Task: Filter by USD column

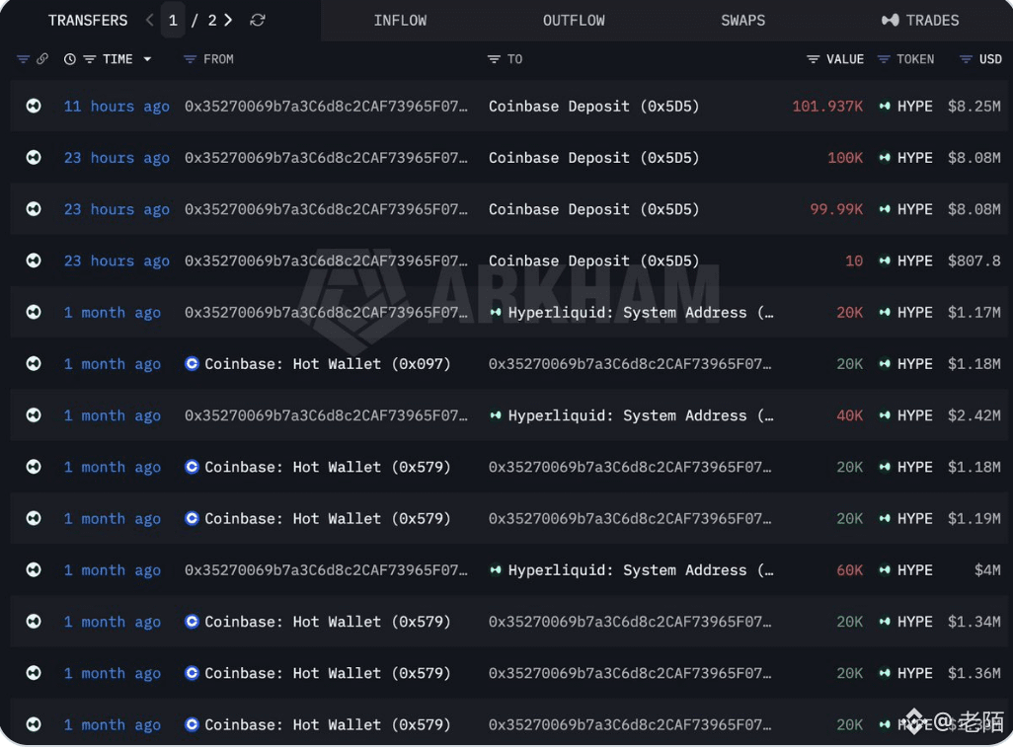Action: coord(966,59)
